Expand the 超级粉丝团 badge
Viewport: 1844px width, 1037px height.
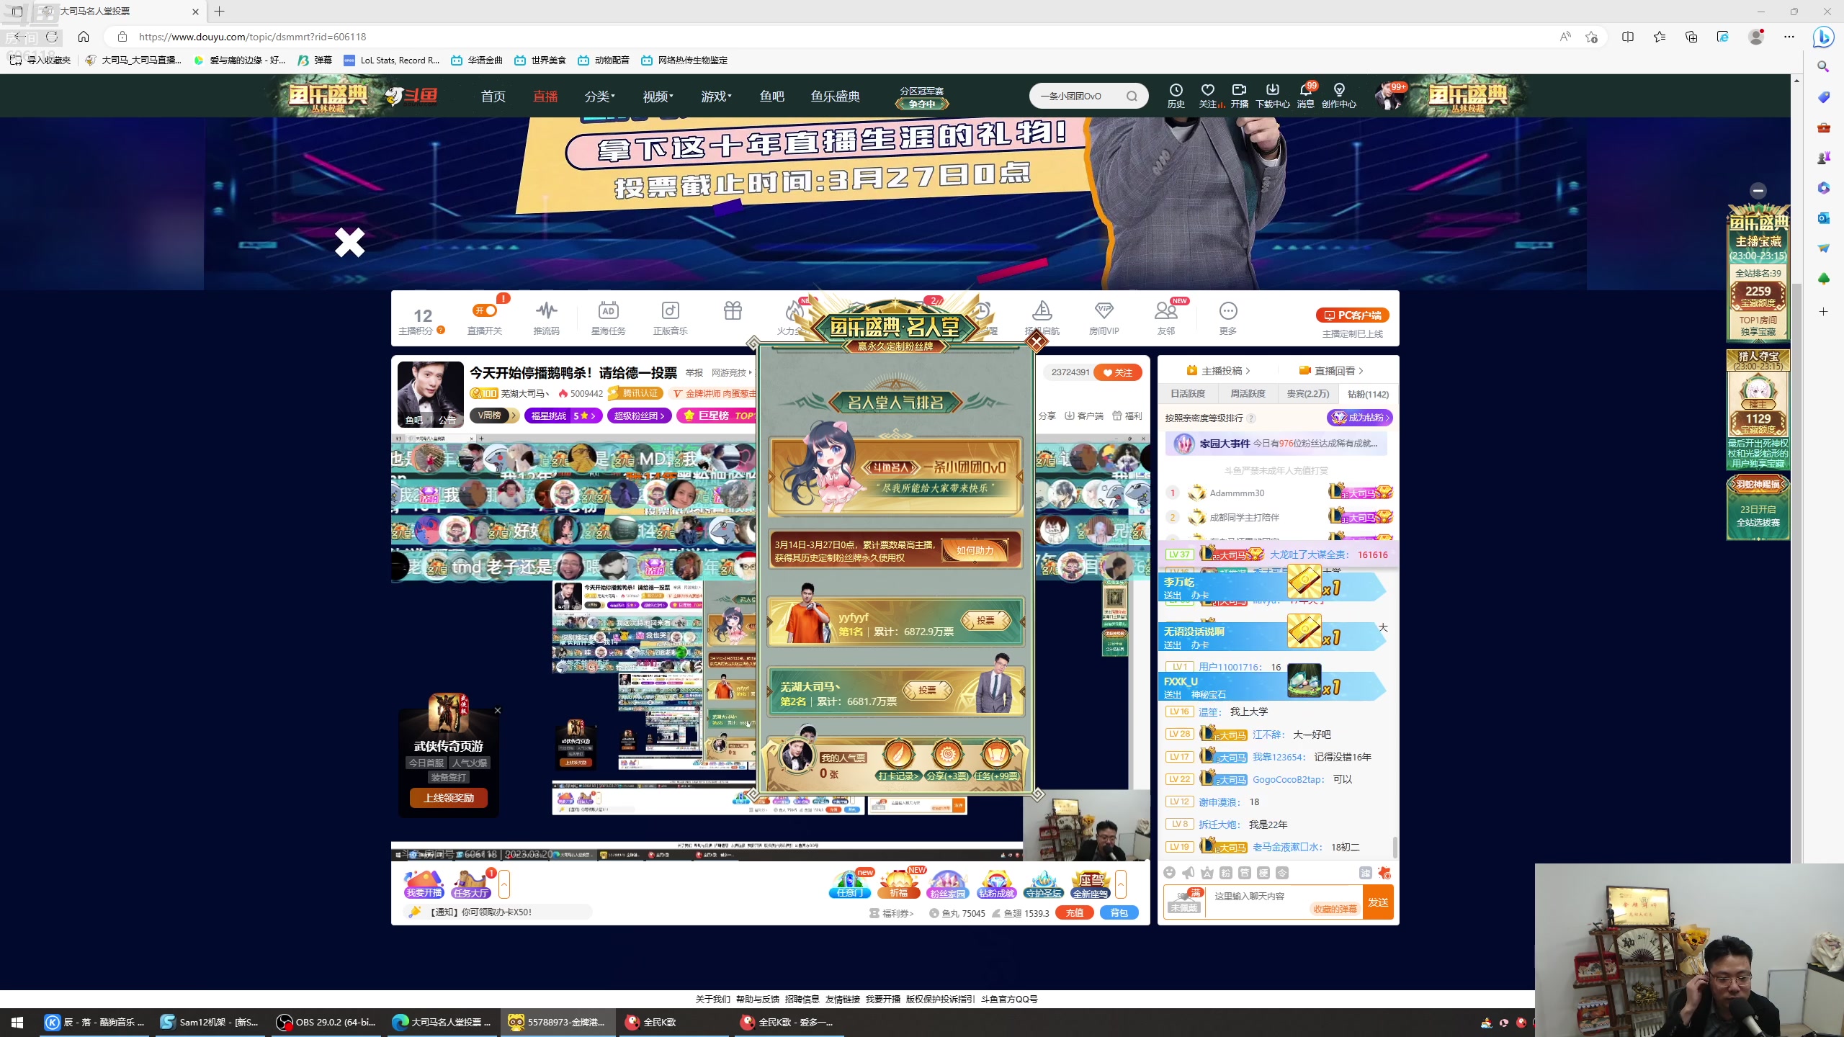tap(639, 416)
